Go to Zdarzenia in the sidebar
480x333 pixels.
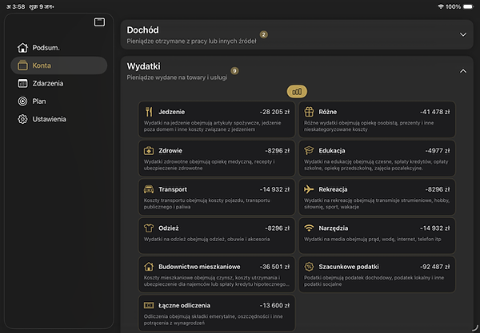48,83
